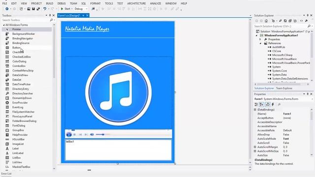Screen dimensions: 315x177
Task: Expand the Properties node in Solution Explorer
Action: tap(260, 39)
